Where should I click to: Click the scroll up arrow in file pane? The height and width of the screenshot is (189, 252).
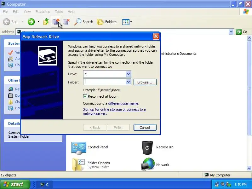click(x=249, y=38)
